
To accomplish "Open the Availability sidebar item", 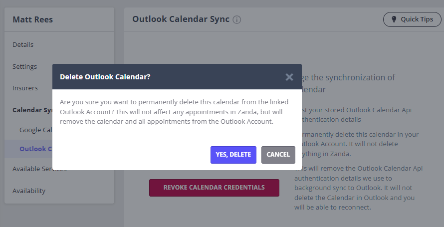I will coord(29,191).
